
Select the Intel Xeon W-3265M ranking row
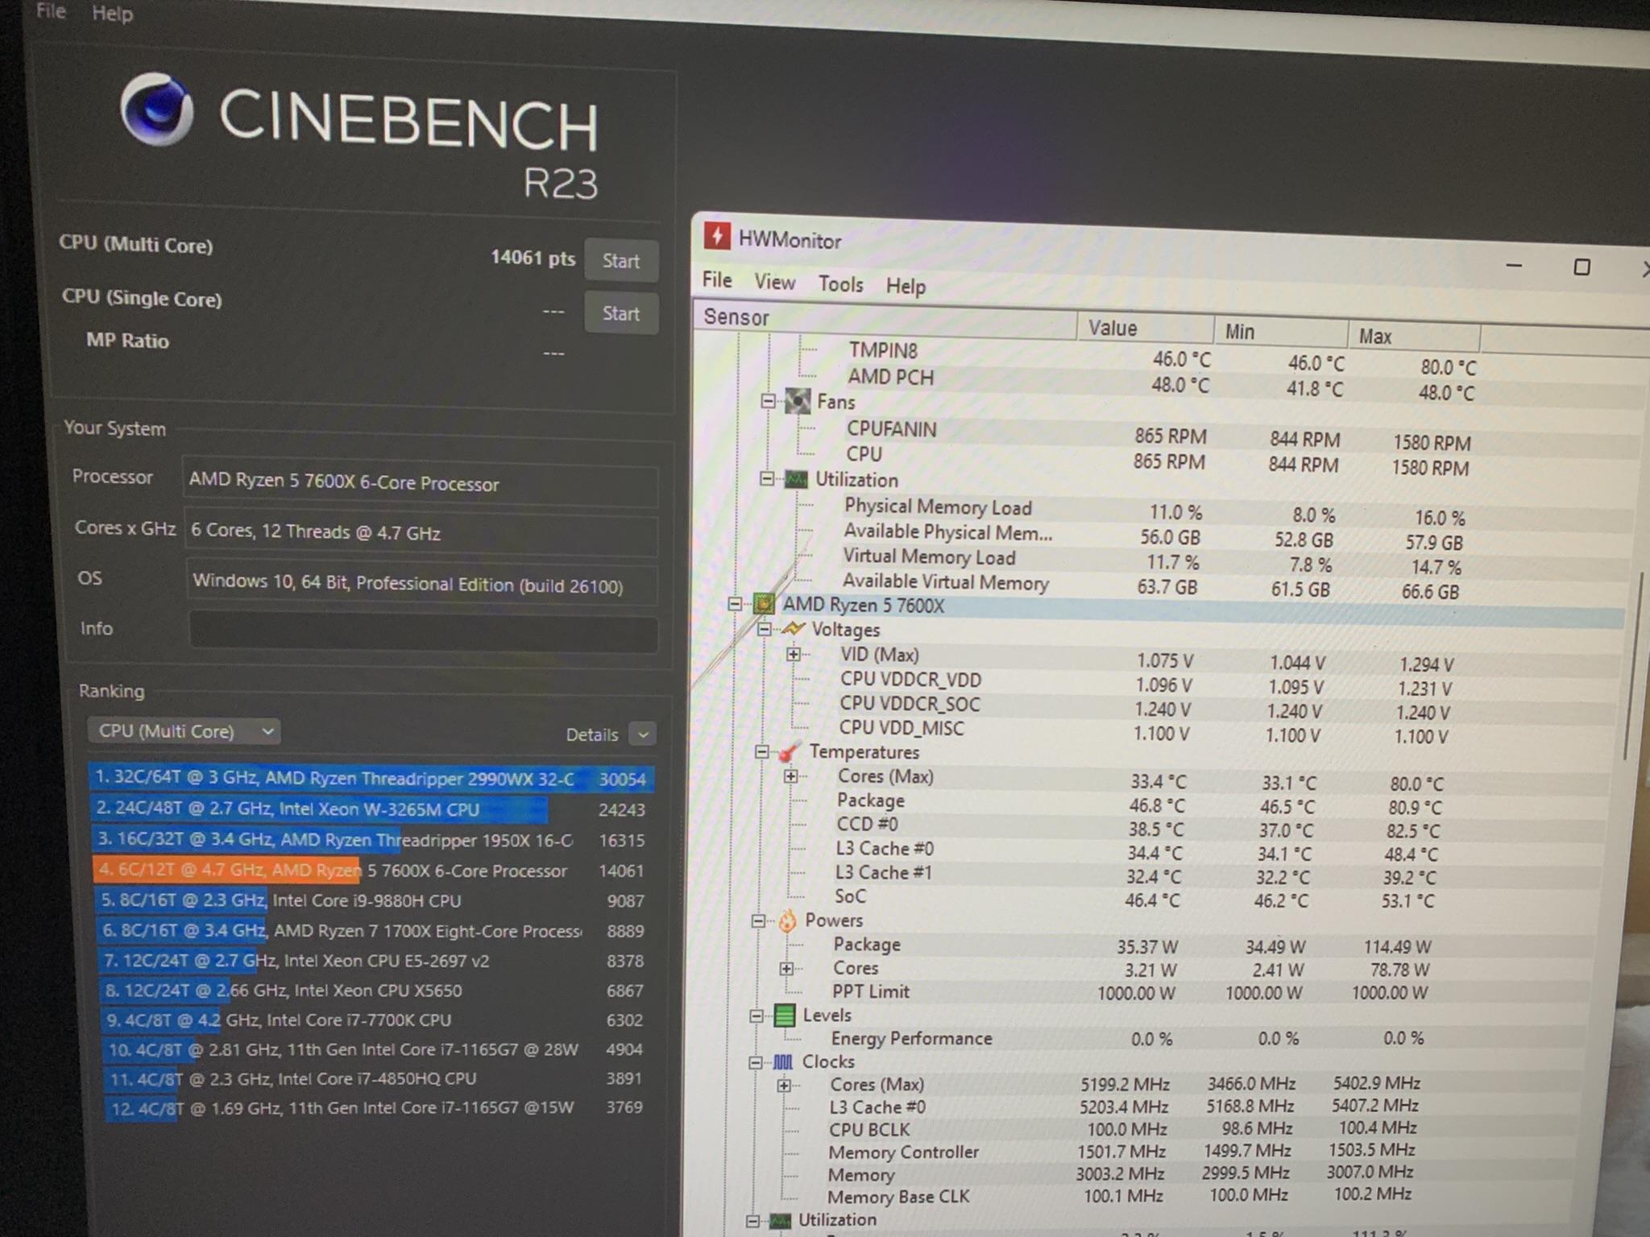(371, 809)
